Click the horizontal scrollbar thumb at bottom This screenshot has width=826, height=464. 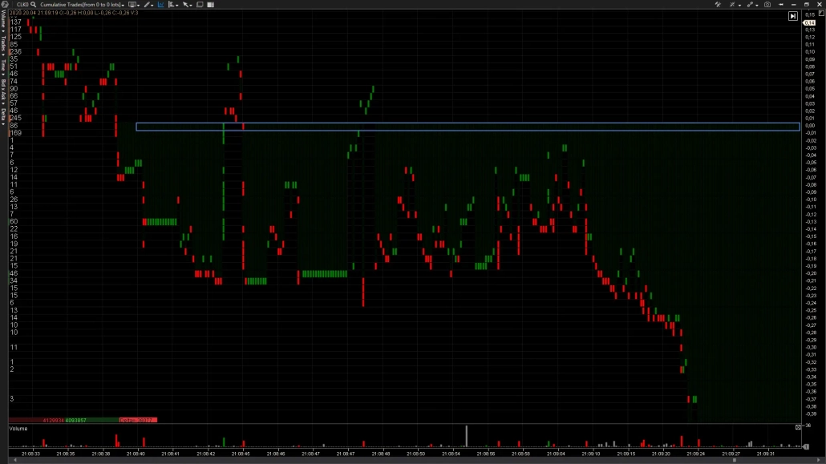[735, 460]
